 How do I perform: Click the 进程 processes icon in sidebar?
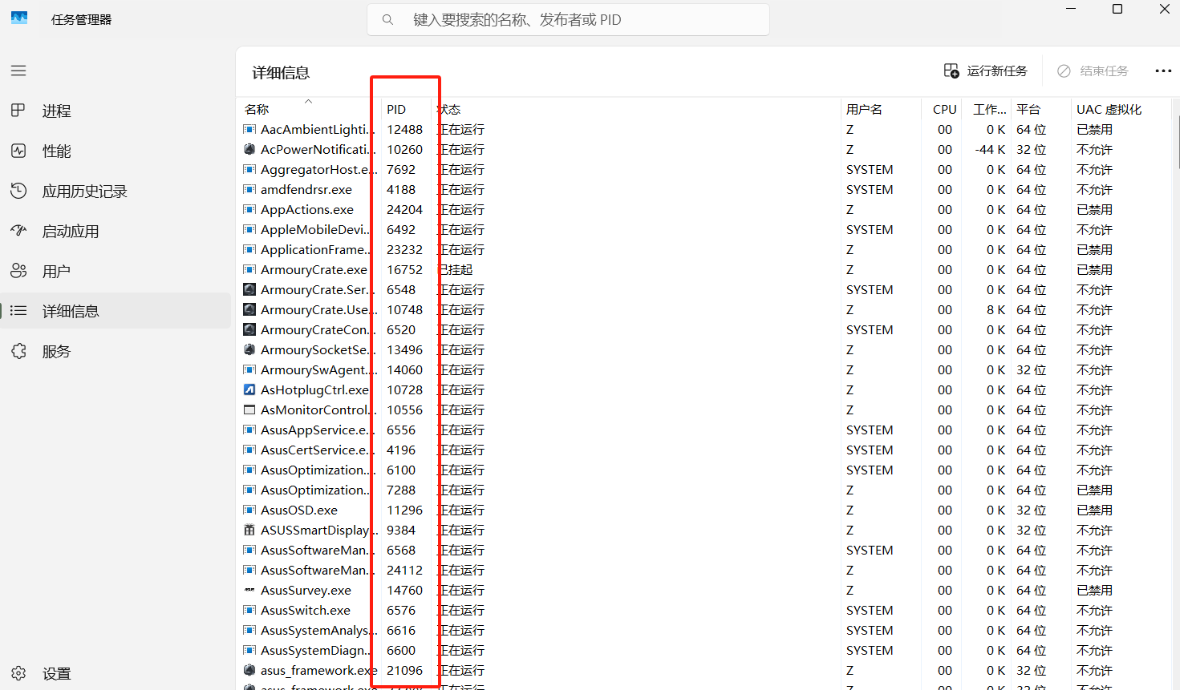(x=18, y=111)
